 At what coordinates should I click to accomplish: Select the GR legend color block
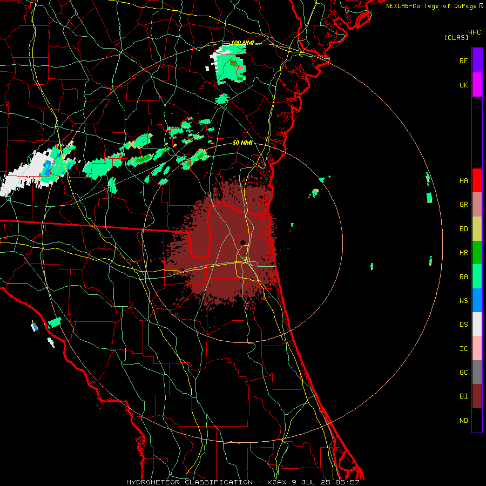click(477, 205)
